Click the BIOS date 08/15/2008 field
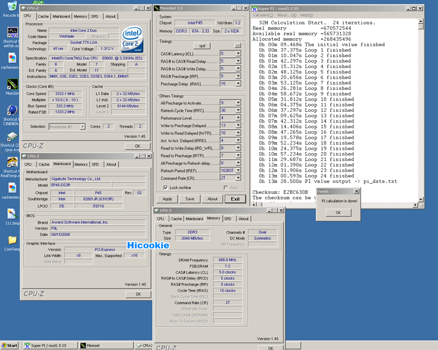The image size is (438, 350). pos(98,234)
